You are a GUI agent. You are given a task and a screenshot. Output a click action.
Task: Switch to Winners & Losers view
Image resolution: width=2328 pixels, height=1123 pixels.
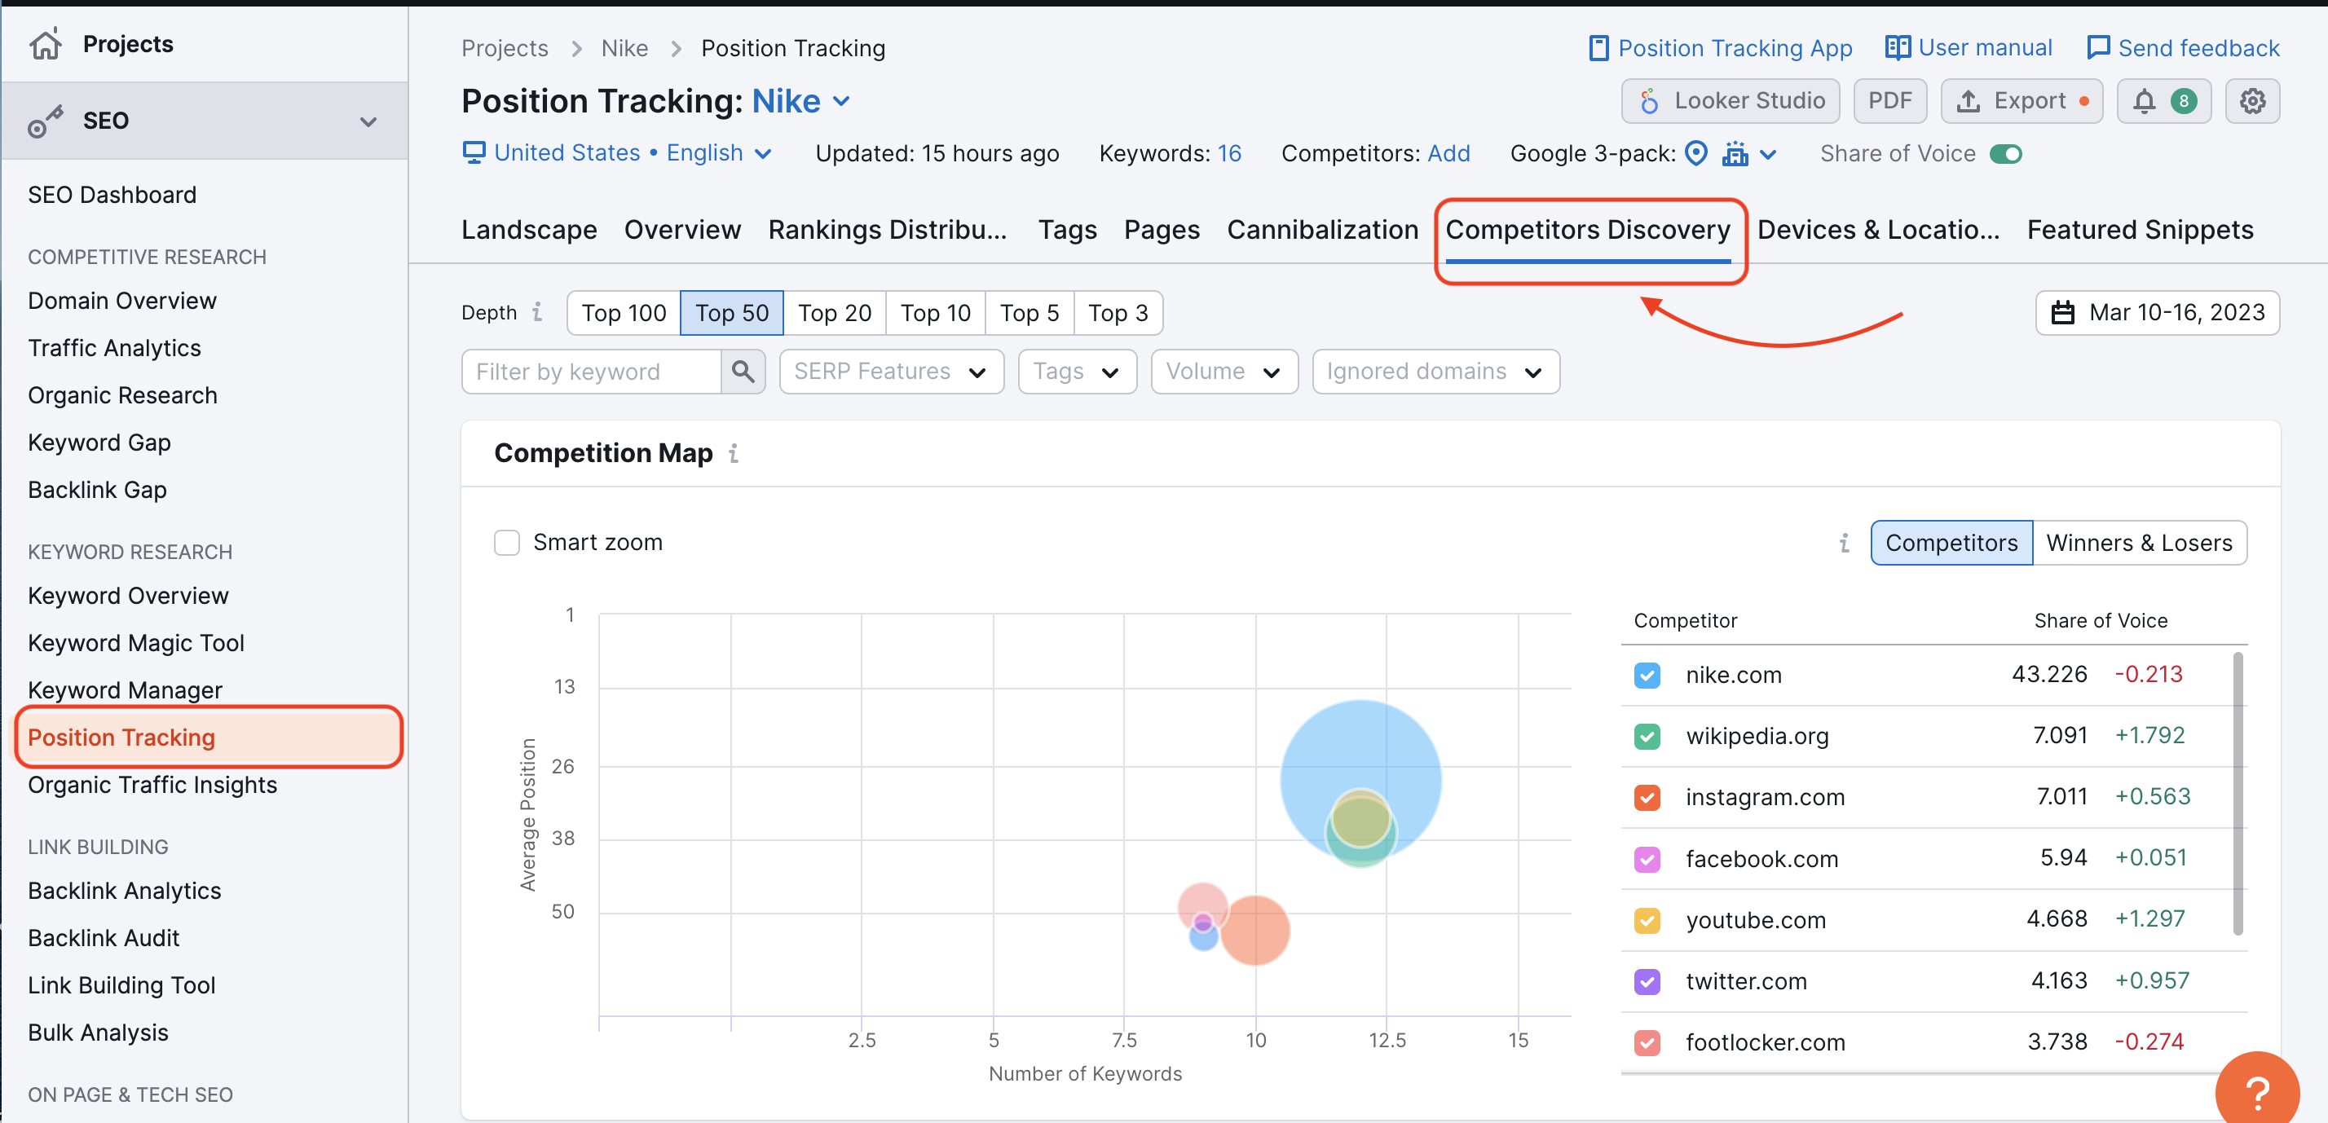tap(2138, 543)
